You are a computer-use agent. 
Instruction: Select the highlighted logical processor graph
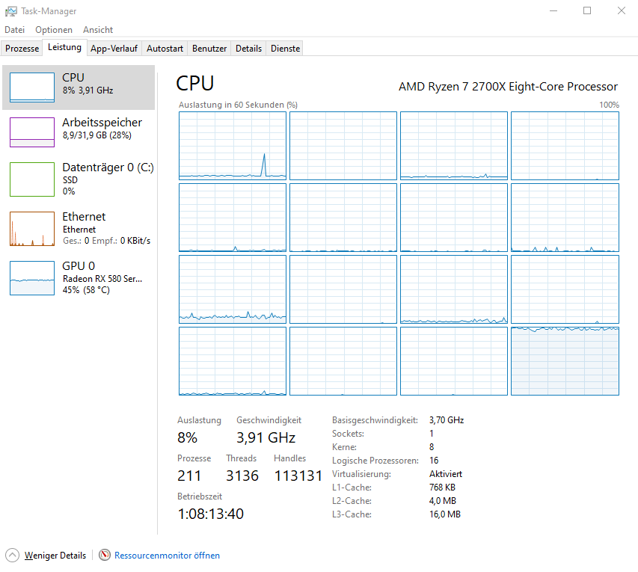[565, 361]
